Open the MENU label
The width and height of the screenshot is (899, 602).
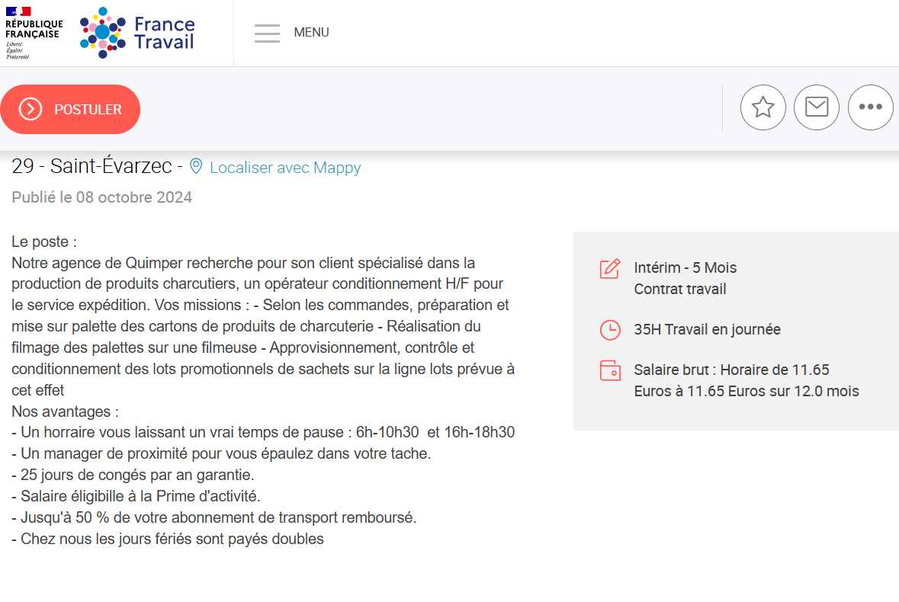[x=311, y=33]
